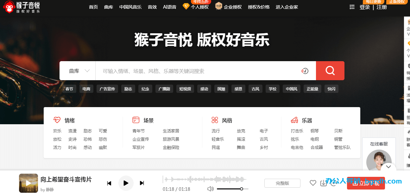Adjust the volume slider in the player
Screen dimensions: 410x193
pyautogui.click(x=232, y=189)
